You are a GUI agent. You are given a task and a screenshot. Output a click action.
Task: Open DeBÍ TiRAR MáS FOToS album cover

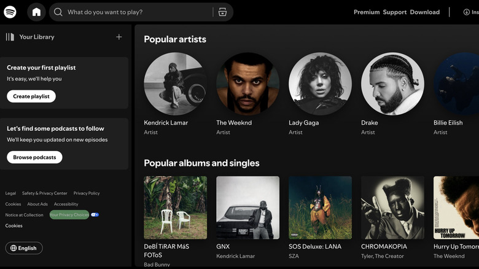point(176,208)
